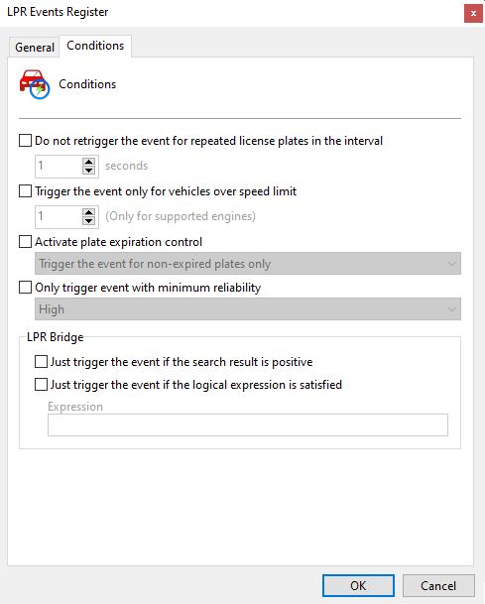Decrease the speed limit value

[88, 221]
